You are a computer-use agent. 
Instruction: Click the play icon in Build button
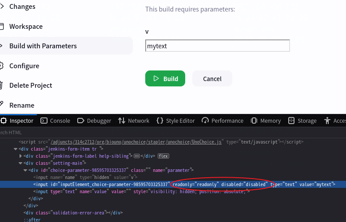(156, 78)
